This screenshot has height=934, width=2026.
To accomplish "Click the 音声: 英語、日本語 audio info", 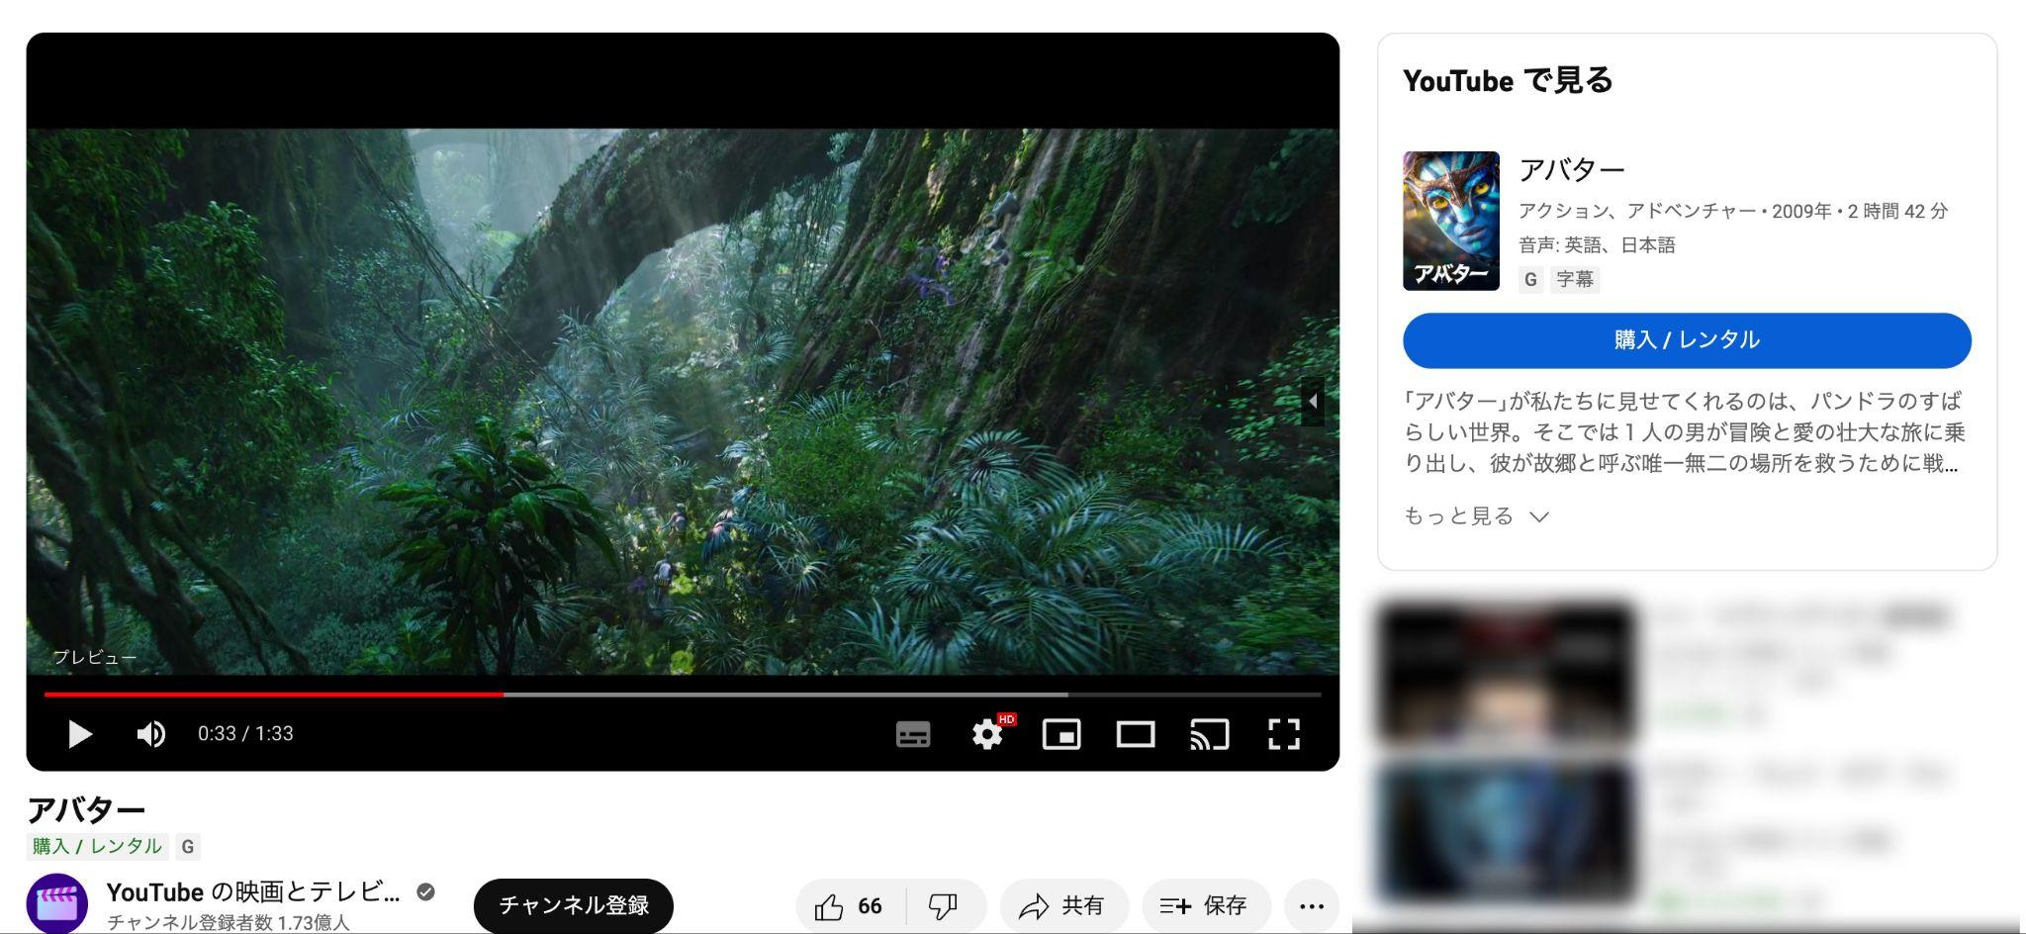I will pos(1597,245).
